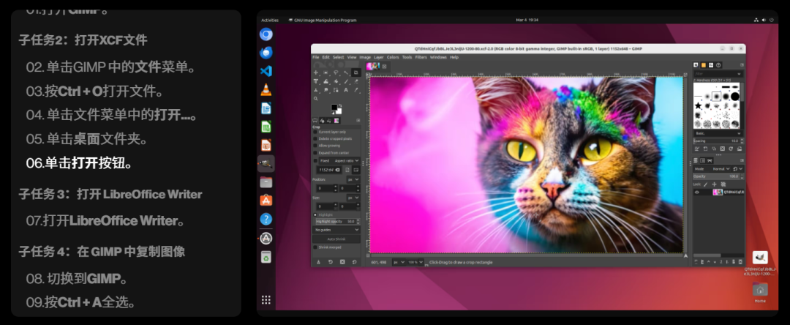Screen dimensions: 790x325
Task: Click the foreground black color swatch
Action: (x=334, y=108)
